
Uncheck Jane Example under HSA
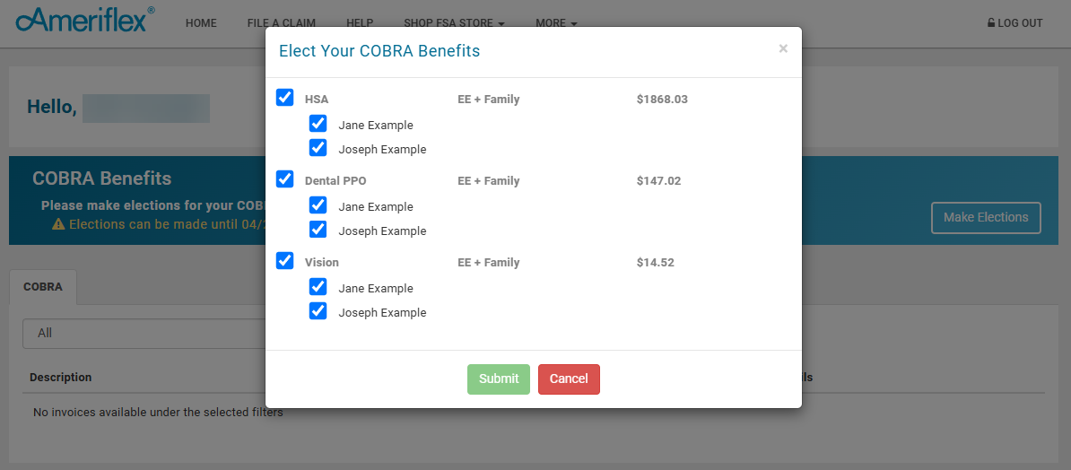318,124
